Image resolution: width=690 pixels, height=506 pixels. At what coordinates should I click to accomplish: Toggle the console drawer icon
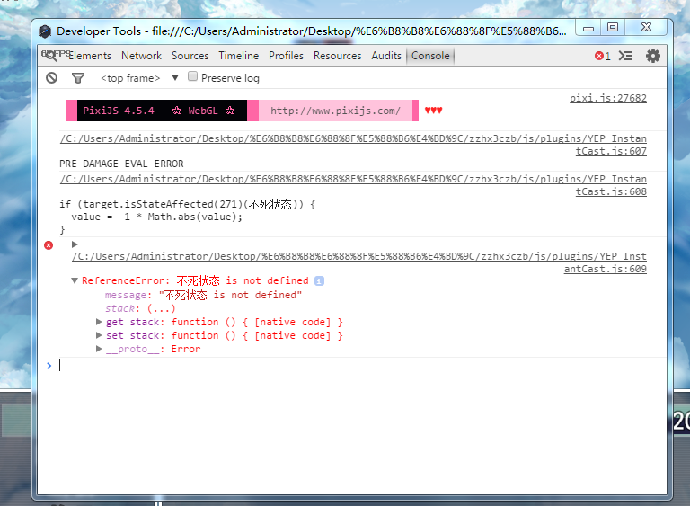[625, 56]
